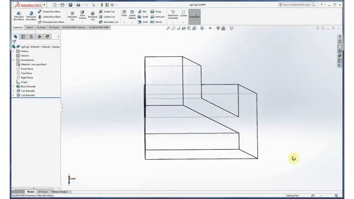
Task: Select the Extruded Boss/Base tool
Action: (19, 16)
